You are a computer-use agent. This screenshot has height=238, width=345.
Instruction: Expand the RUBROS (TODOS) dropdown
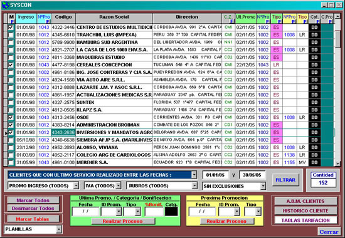click(194, 185)
